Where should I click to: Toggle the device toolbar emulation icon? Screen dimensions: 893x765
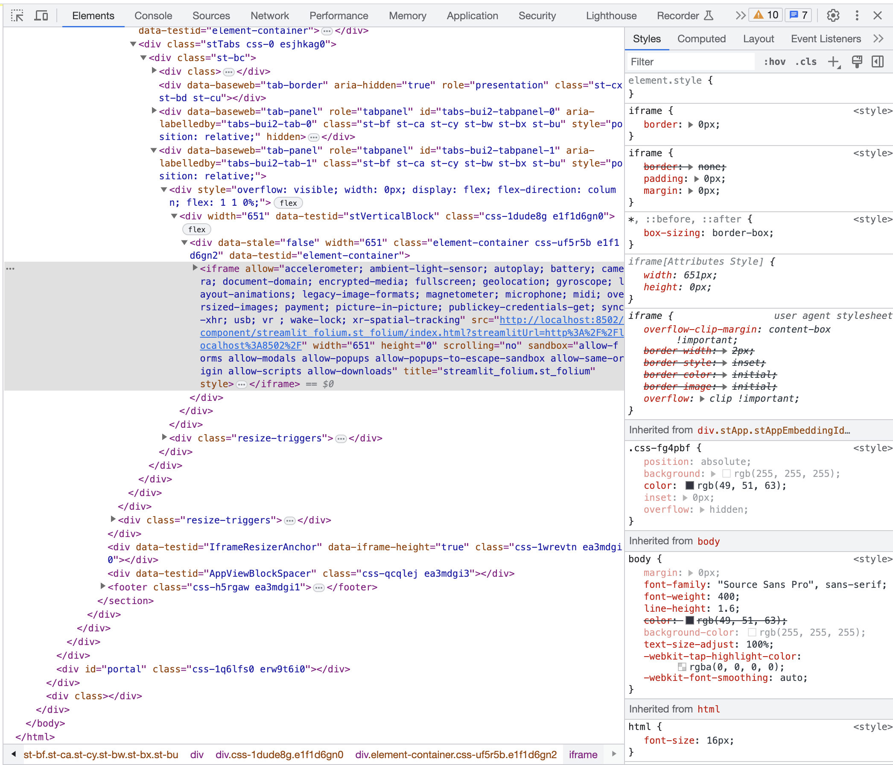[x=41, y=15]
